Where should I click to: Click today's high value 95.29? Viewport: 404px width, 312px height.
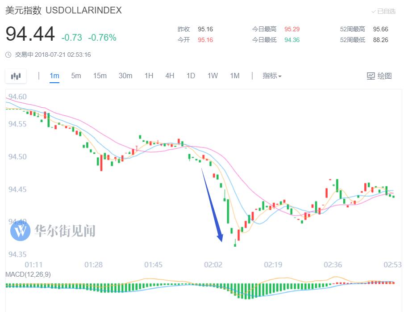coord(292,29)
